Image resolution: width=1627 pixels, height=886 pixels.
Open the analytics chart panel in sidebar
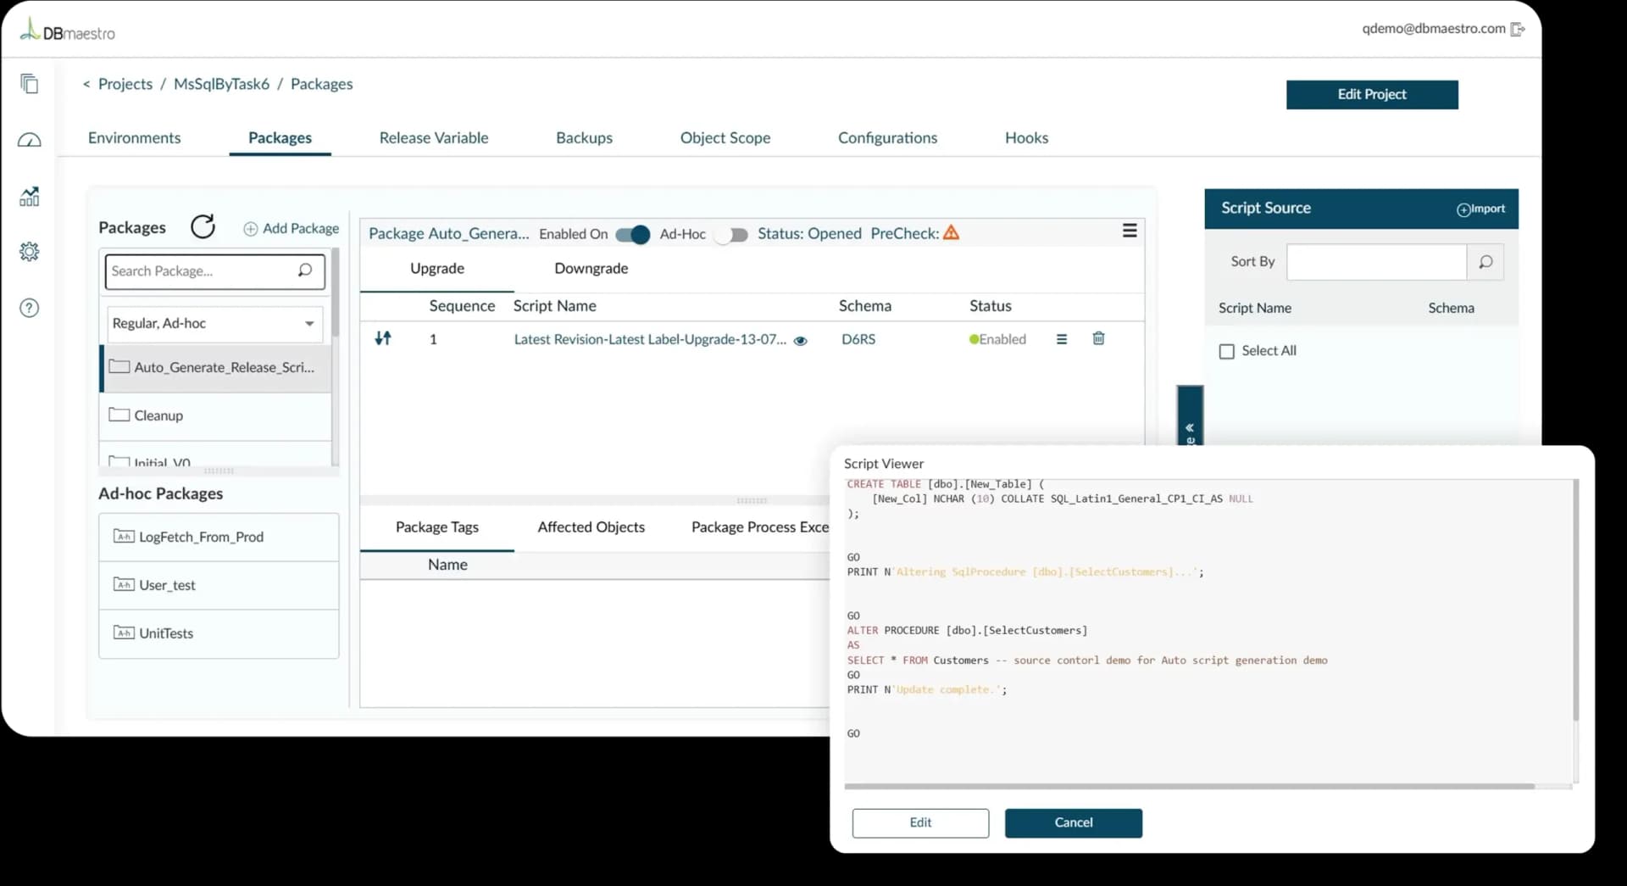coord(30,197)
